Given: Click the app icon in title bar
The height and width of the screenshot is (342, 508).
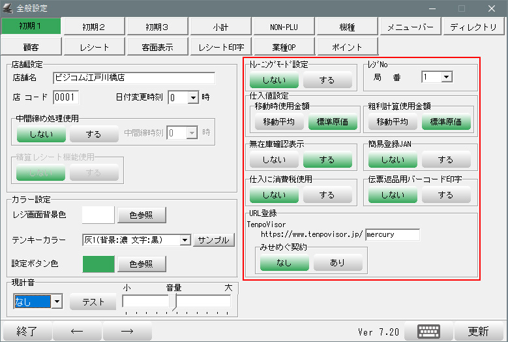Looking at the screenshot, I should (x=9, y=8).
